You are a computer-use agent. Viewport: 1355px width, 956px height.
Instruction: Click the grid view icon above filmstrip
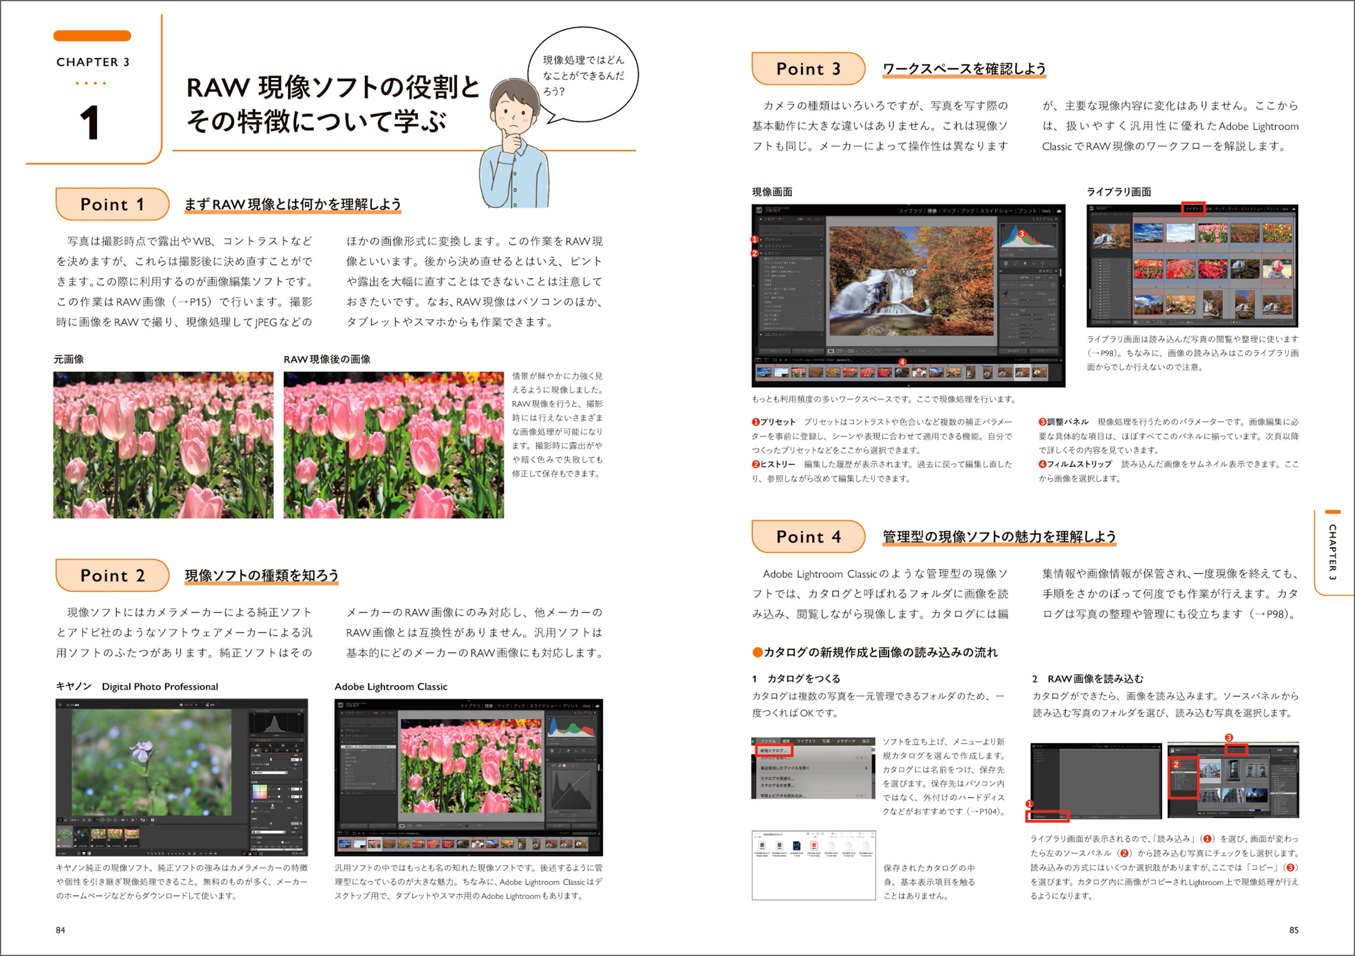click(x=774, y=360)
